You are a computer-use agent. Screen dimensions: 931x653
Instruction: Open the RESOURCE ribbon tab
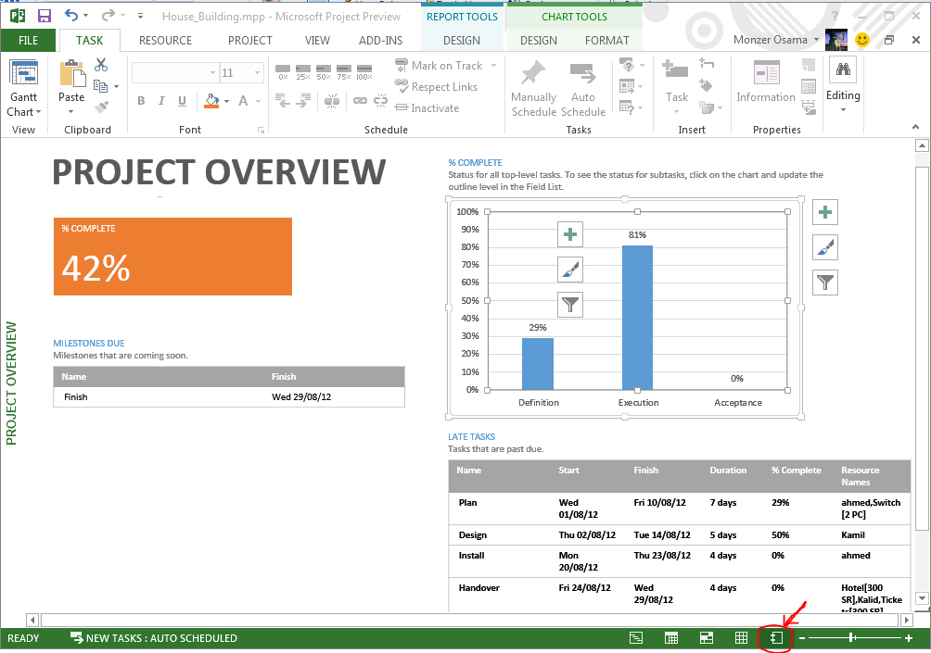point(165,40)
